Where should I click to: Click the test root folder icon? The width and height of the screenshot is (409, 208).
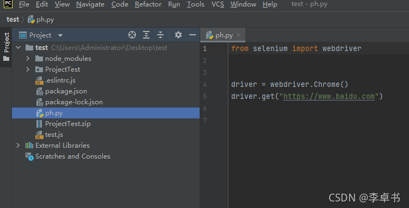[x=29, y=48]
